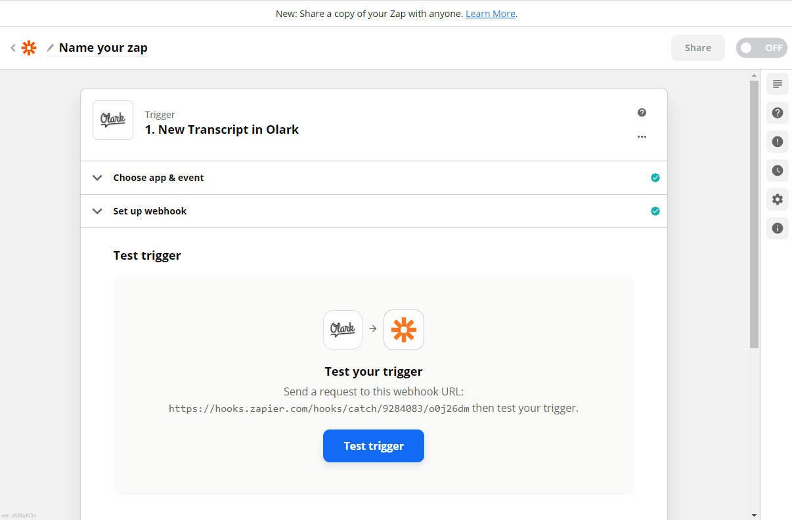Viewport: 792px width, 520px height.
Task: Open the Learn More link
Action: pos(490,13)
